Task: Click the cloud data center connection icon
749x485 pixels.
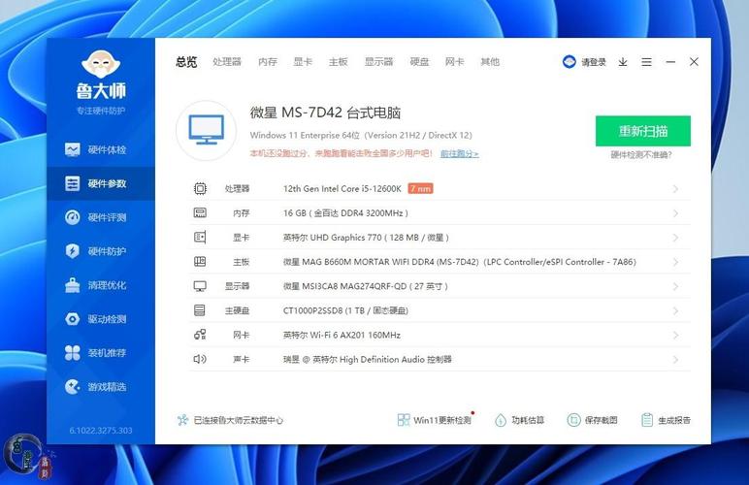Action: [x=182, y=420]
